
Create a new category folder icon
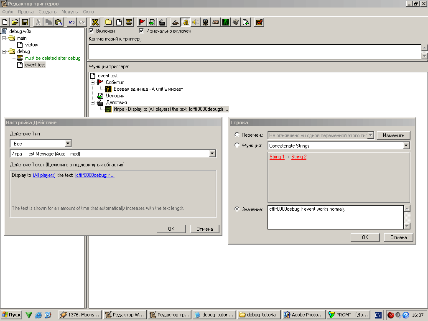pos(108,22)
